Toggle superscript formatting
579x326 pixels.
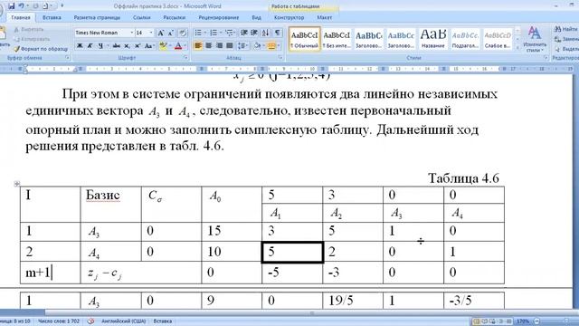click(138, 46)
